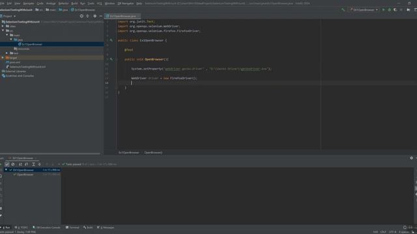Open the Terminal tool window
Viewport: 417px width, 234px height.
[72, 227]
